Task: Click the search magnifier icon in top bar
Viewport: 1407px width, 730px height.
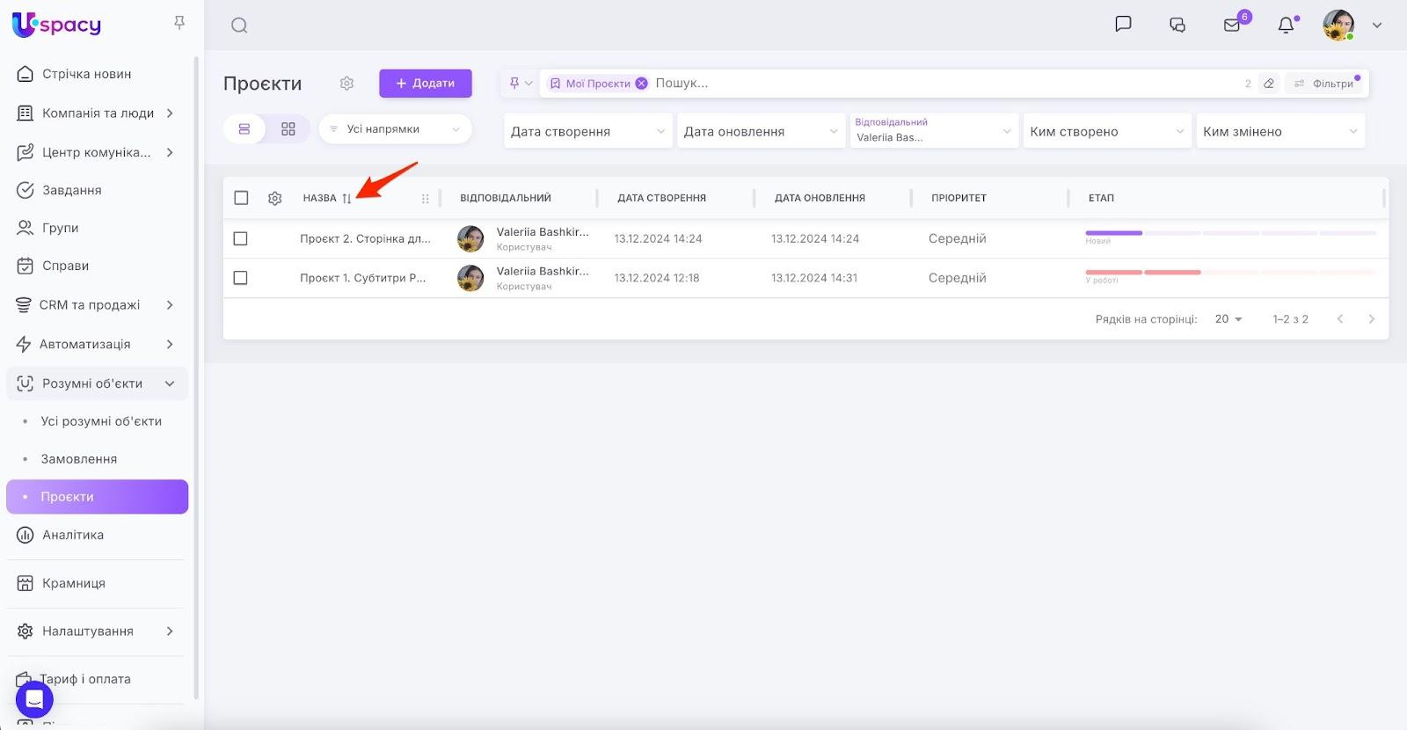Action: pos(239,26)
